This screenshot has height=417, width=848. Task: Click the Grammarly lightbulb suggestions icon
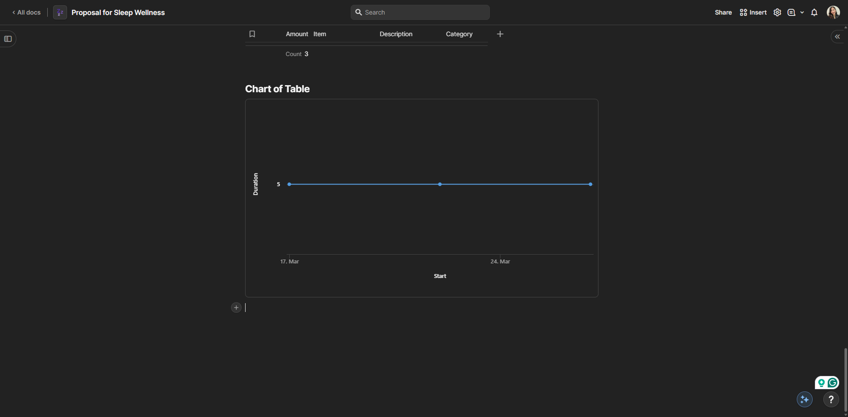coord(821,383)
